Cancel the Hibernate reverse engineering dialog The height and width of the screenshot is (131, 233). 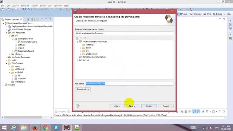pyautogui.click(x=166, y=106)
